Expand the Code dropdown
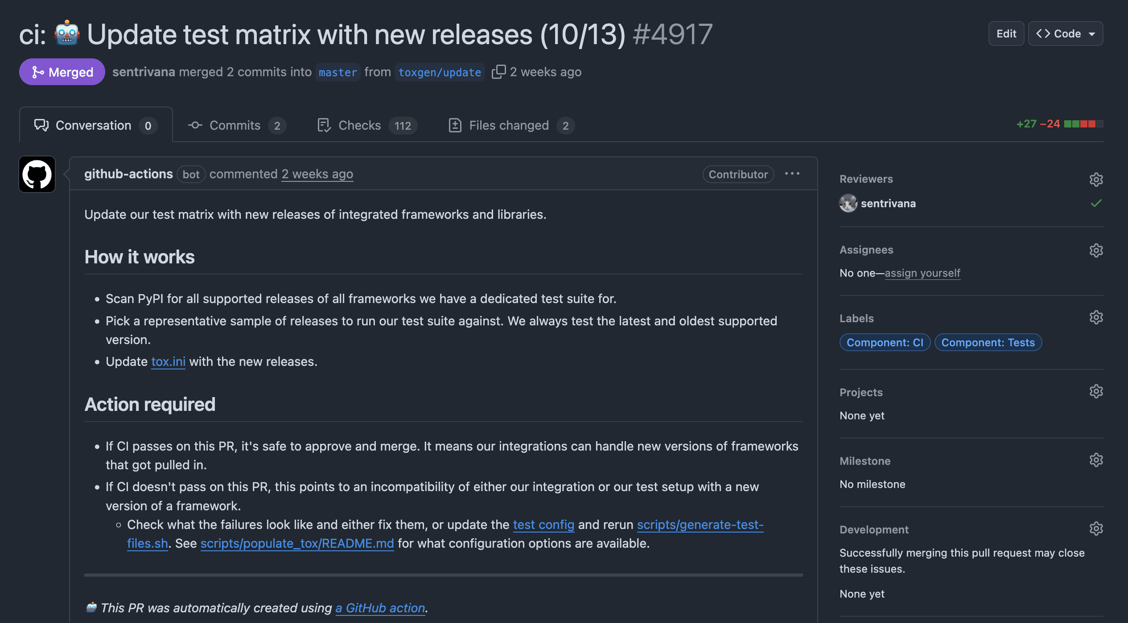1128x623 pixels. point(1065,33)
